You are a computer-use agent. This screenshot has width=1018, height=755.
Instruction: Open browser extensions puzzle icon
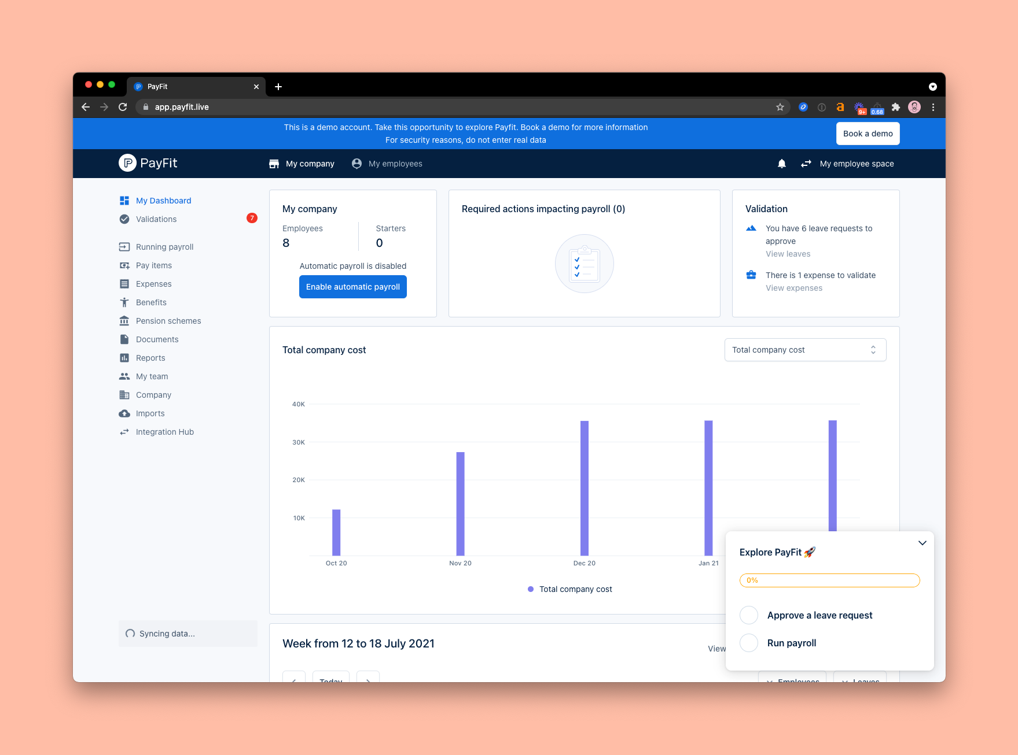[896, 107]
